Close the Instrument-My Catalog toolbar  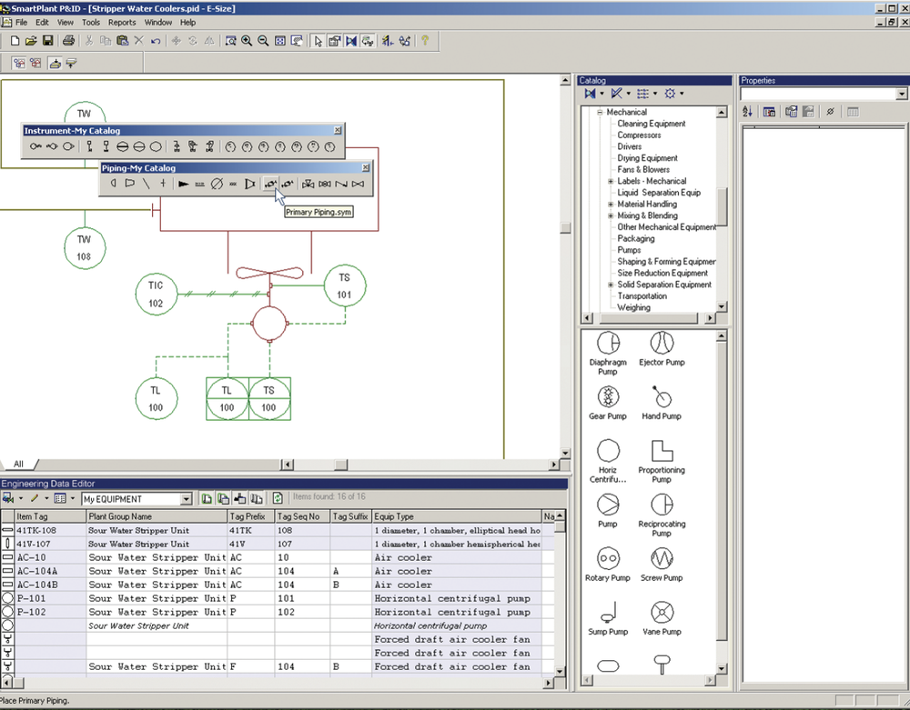(338, 130)
